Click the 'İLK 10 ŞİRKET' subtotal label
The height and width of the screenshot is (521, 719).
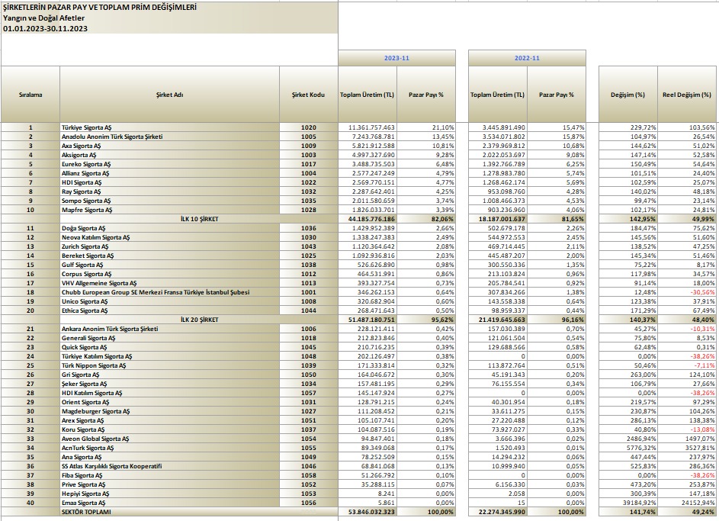pos(199,219)
